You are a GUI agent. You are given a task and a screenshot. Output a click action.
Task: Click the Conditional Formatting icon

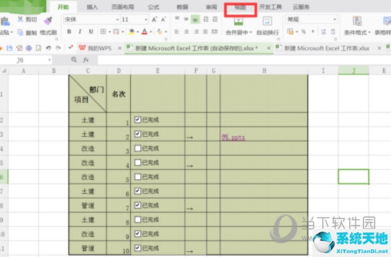[x=357, y=21]
